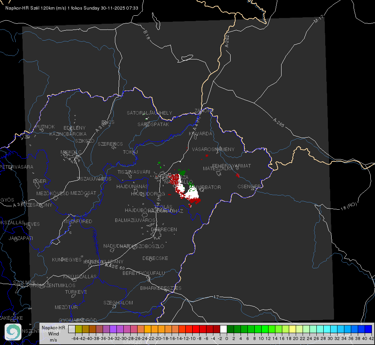The width and height of the screenshot is (375, 345).
Task: Click the TOKAJ town label
Action: (130, 152)
